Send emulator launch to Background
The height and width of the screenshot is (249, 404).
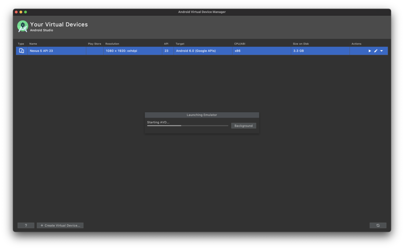click(x=243, y=126)
